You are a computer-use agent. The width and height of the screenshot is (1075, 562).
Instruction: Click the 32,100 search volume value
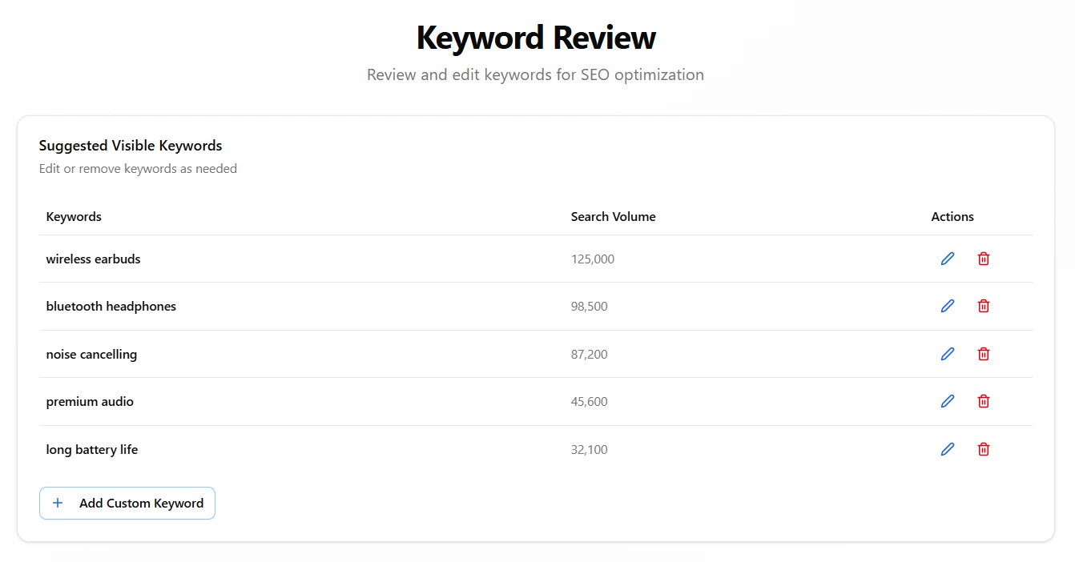click(590, 450)
